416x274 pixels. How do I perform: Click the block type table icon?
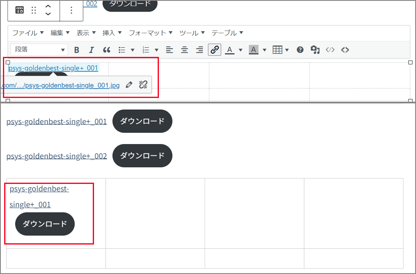point(20,10)
